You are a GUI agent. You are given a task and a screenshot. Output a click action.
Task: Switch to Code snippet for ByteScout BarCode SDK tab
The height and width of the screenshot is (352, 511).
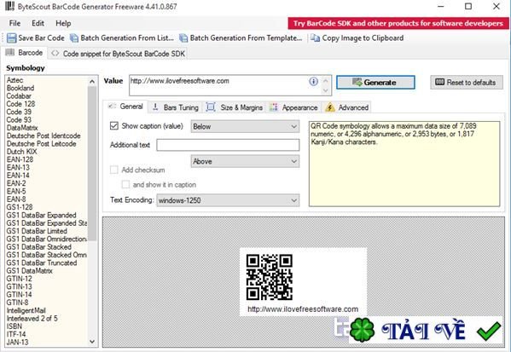(x=119, y=54)
